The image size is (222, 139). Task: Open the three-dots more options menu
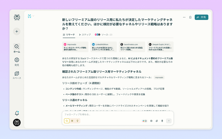[x=184, y=17]
